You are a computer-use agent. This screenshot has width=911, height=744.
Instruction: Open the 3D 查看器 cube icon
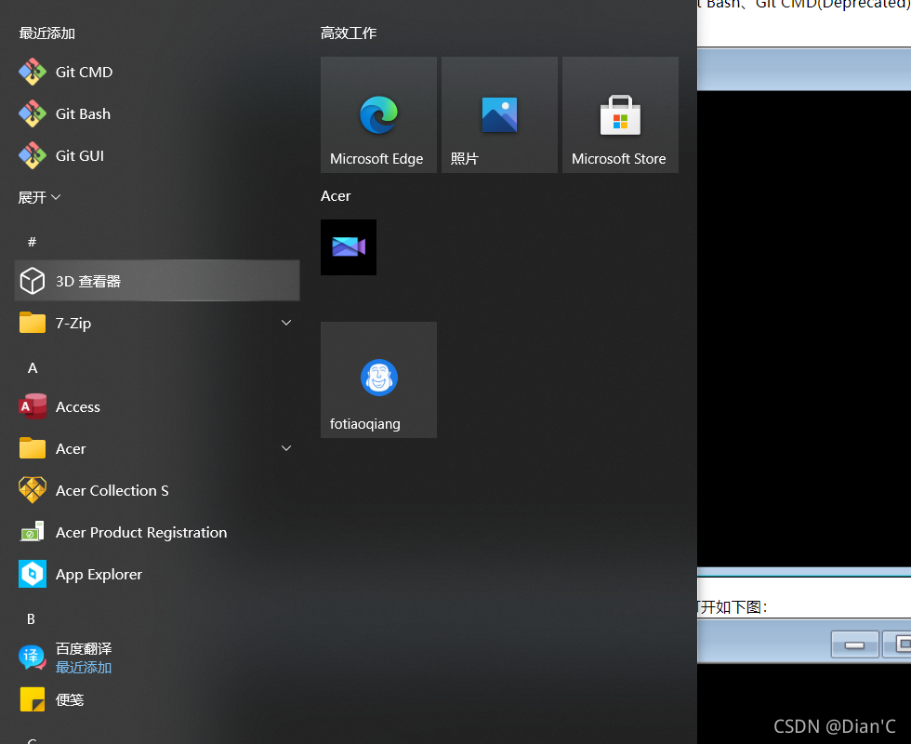point(33,281)
